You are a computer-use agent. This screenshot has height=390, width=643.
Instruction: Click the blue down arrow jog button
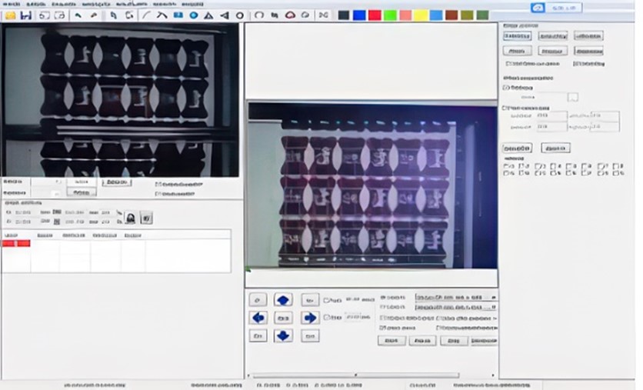point(283,335)
